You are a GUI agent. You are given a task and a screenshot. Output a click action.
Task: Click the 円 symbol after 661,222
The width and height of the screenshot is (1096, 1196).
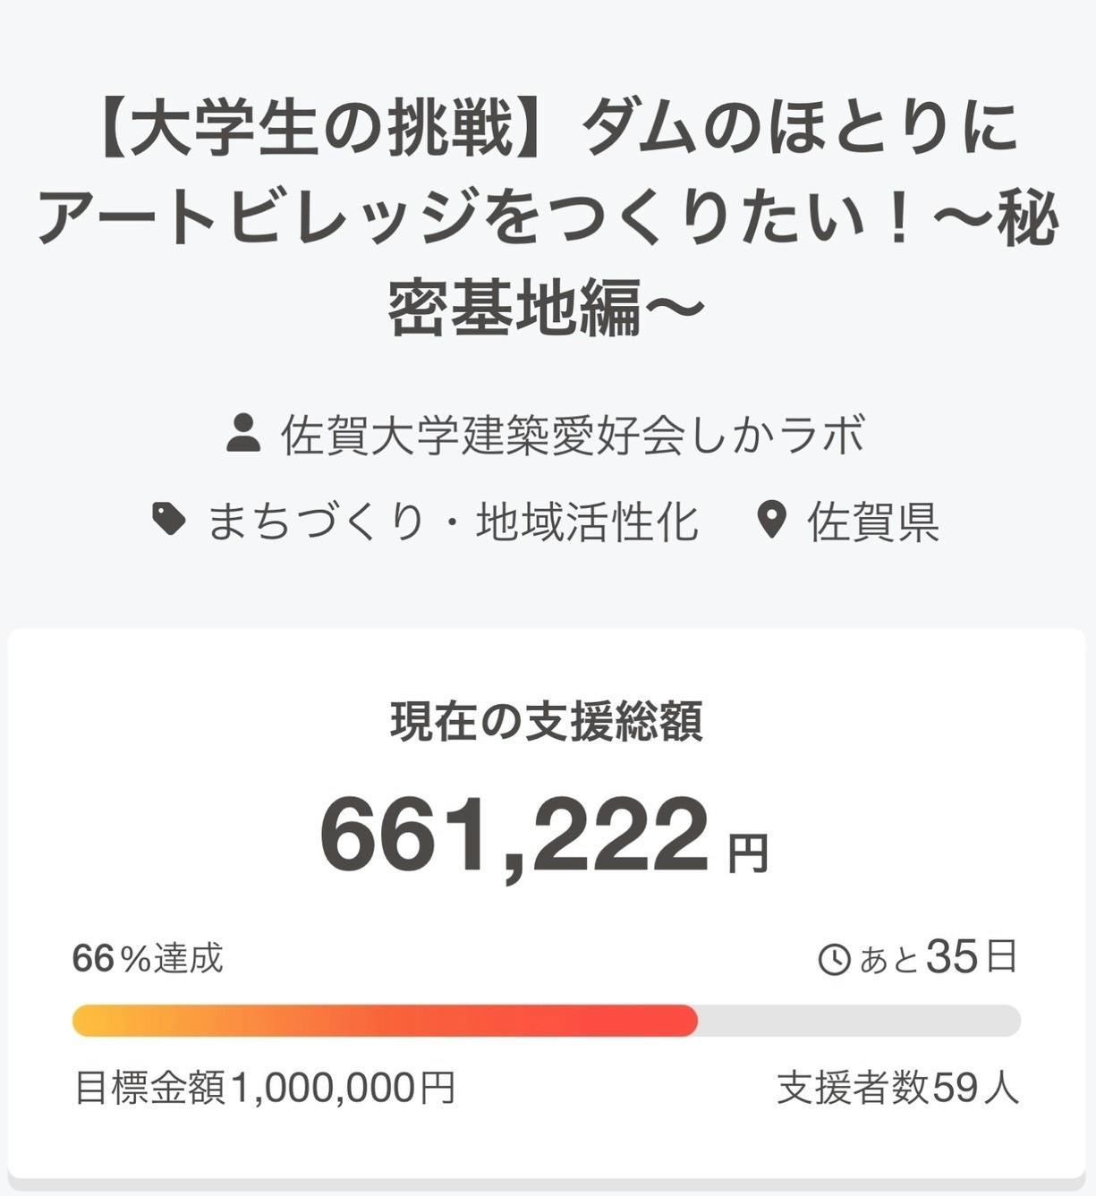click(x=748, y=853)
